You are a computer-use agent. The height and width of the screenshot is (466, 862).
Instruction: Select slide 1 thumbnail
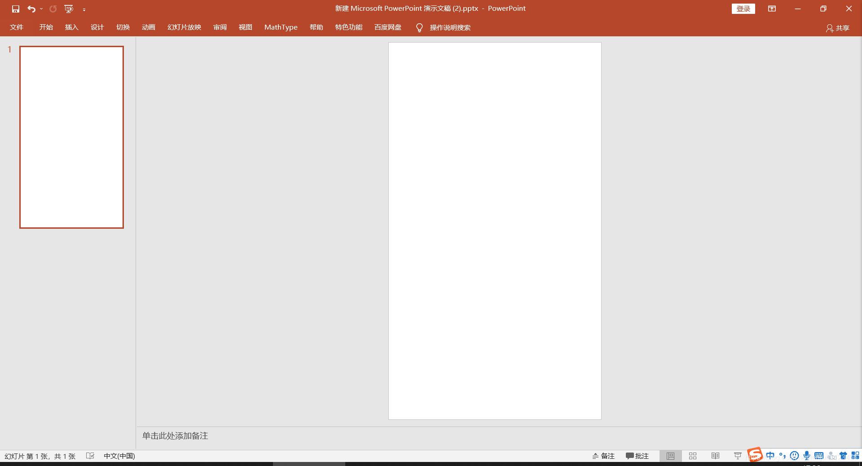click(x=71, y=137)
